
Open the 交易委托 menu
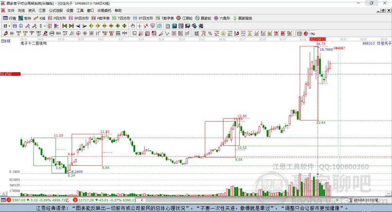(104, 10)
